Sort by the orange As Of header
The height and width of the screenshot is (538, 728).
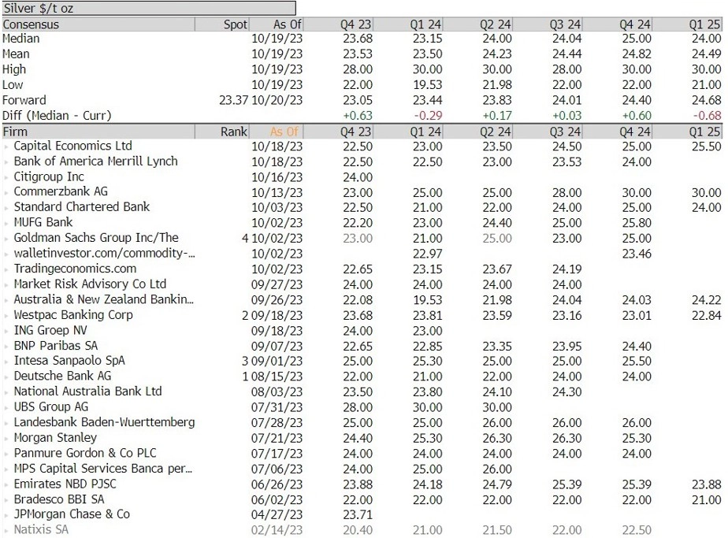tap(284, 132)
